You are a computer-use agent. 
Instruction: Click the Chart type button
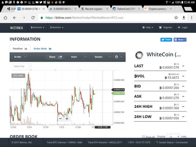74,57
